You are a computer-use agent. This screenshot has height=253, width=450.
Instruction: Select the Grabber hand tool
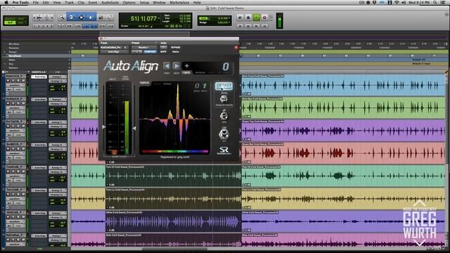tap(91, 18)
